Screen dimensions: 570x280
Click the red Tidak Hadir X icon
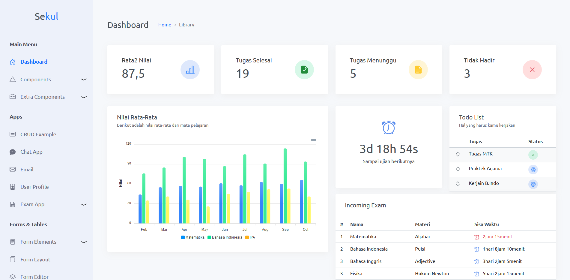(532, 70)
